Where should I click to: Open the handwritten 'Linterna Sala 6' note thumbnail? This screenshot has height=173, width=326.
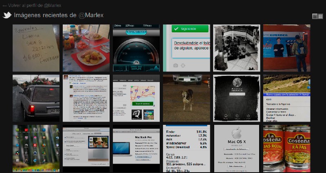[36, 48]
